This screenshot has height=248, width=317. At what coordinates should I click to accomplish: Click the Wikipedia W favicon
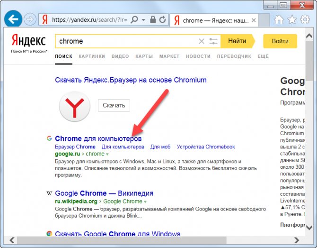pyautogui.click(x=49, y=193)
